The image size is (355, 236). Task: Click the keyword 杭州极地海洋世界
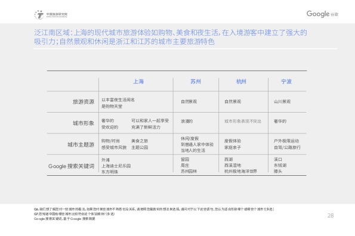[x=240, y=172]
